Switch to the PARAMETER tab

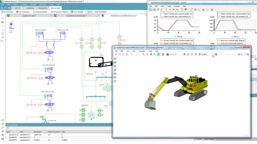[x=43, y=8]
